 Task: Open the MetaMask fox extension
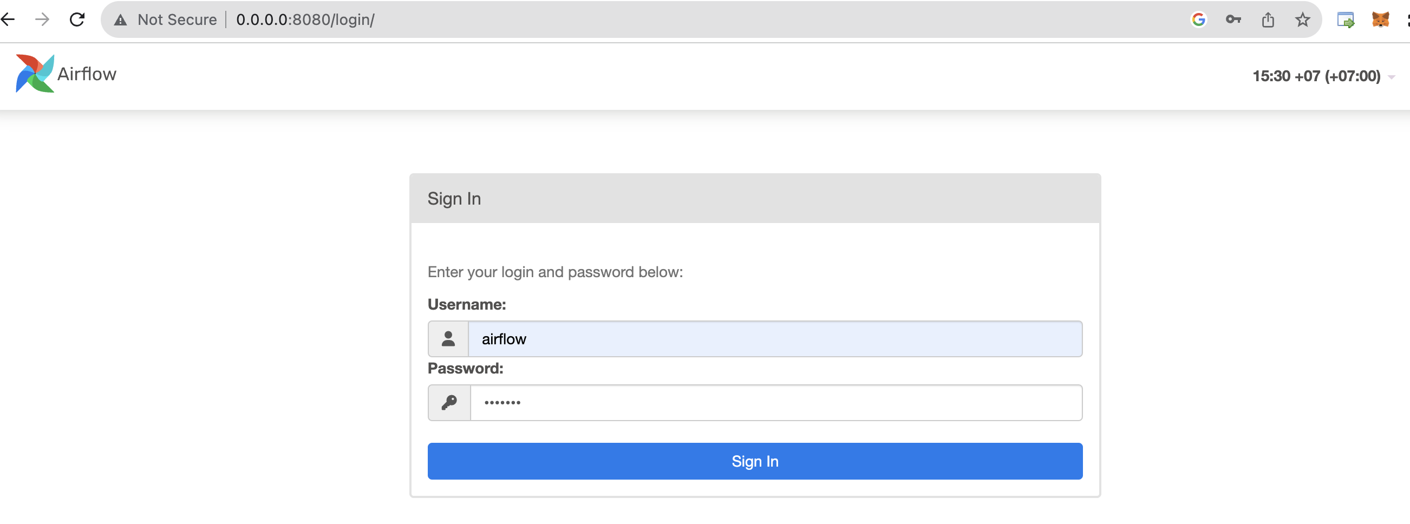click(x=1380, y=19)
